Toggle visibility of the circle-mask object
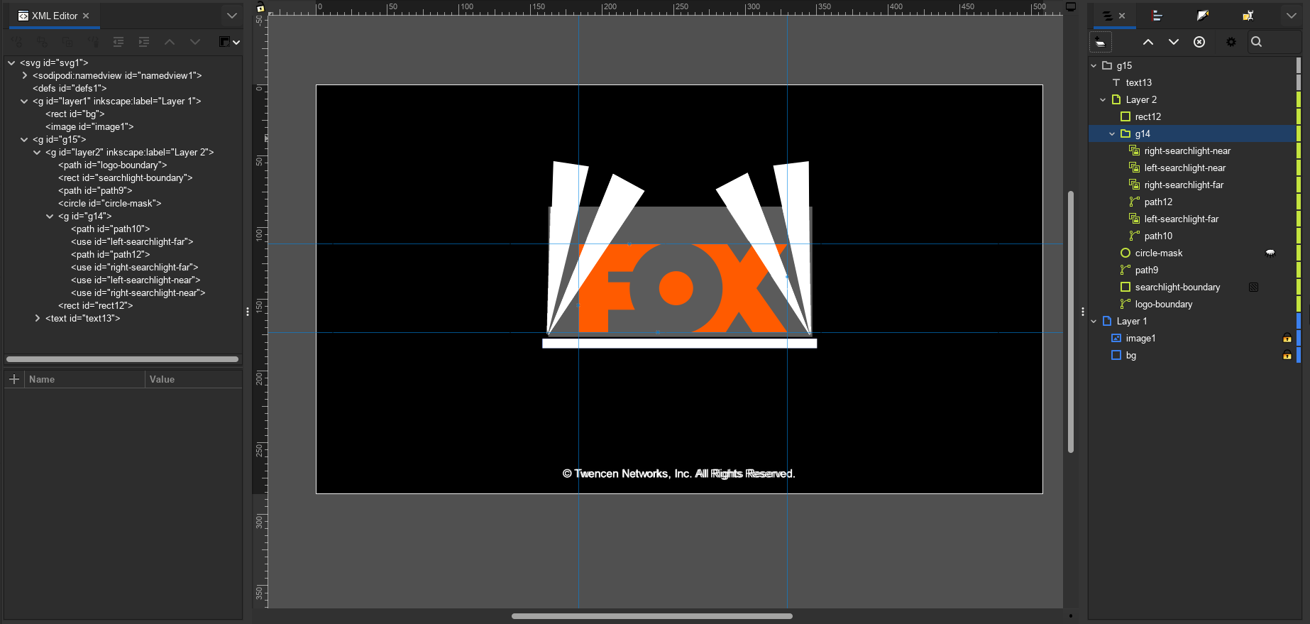The height and width of the screenshot is (624, 1310). [1270, 253]
